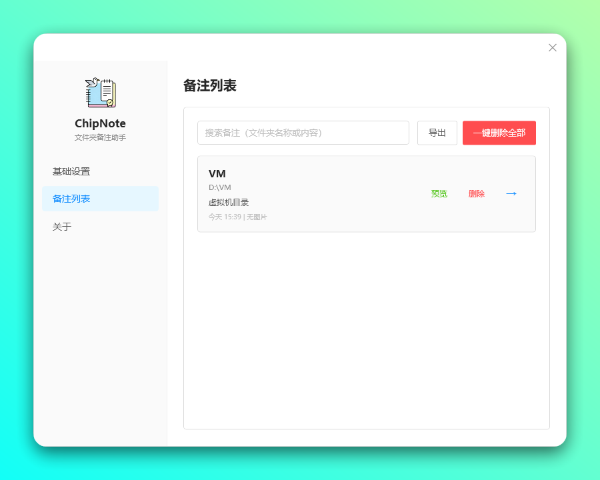Close the ChipNote window
Image resolution: width=600 pixels, height=480 pixels.
click(552, 47)
